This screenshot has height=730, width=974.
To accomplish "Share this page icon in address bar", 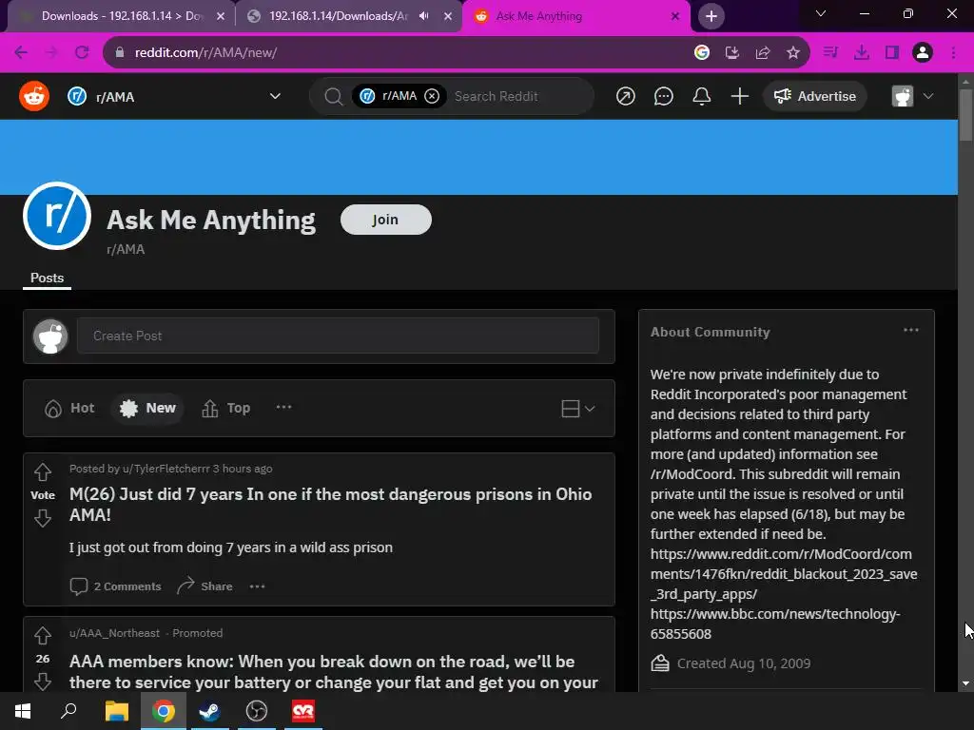I will (x=763, y=53).
